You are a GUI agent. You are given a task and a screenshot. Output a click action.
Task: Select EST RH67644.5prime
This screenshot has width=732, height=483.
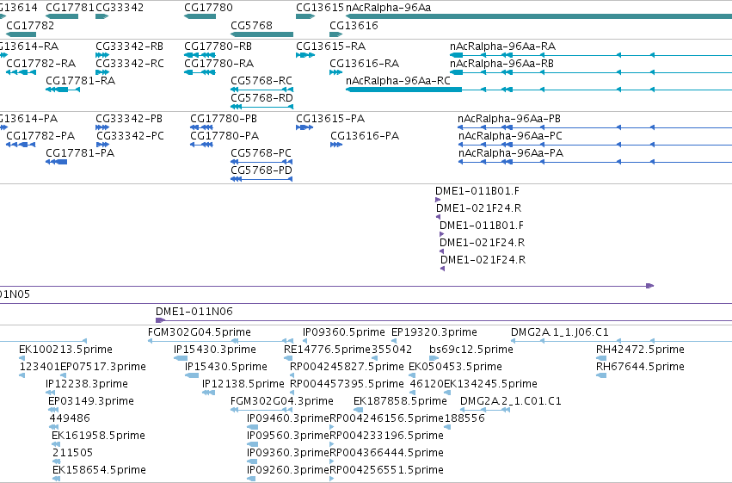click(x=640, y=366)
